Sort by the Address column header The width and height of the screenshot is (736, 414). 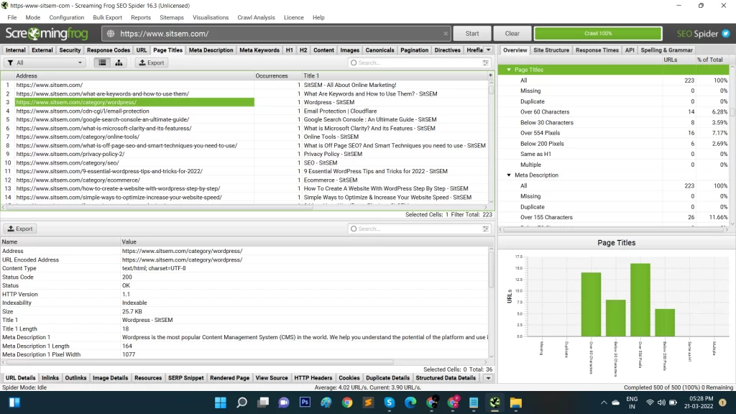point(134,75)
